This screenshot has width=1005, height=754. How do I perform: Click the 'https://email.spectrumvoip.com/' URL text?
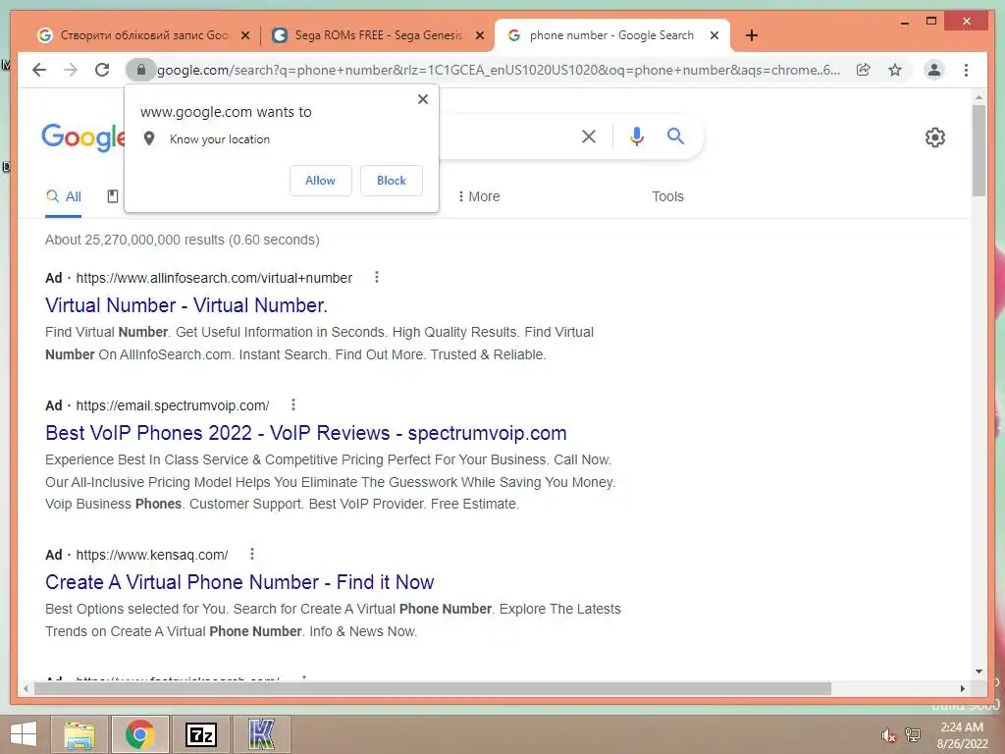(x=173, y=405)
